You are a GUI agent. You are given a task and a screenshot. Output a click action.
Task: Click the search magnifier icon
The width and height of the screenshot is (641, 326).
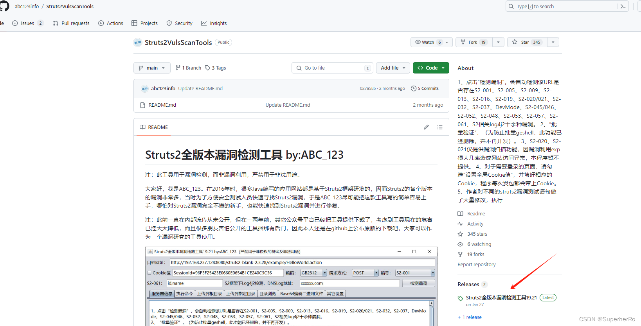click(x=511, y=6)
